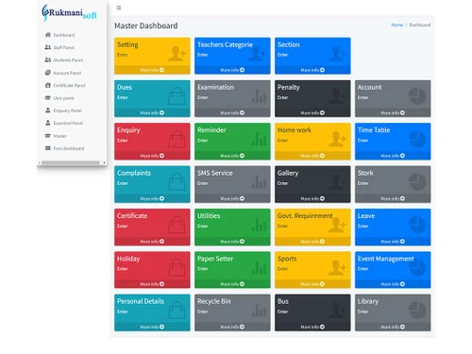
Task: Click the add-user icon on Setting card
Action: [x=177, y=53]
